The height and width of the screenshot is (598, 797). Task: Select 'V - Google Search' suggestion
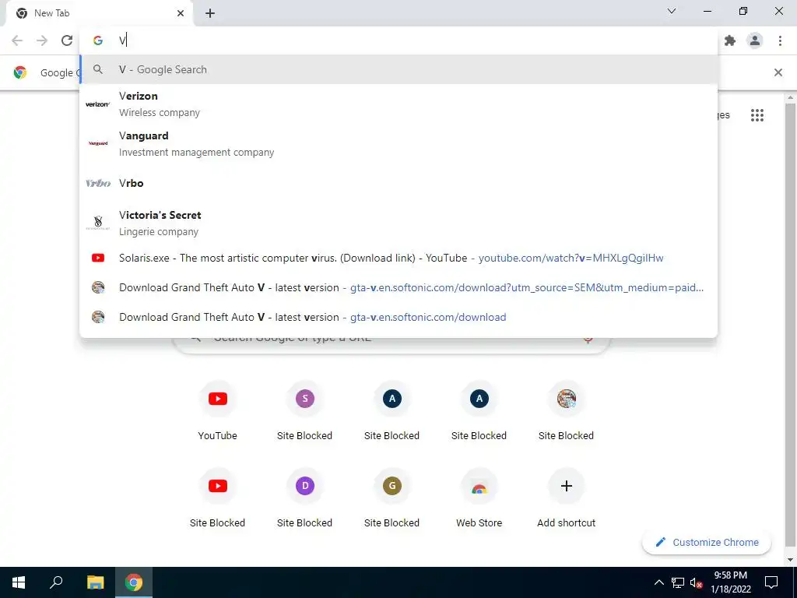coord(398,69)
